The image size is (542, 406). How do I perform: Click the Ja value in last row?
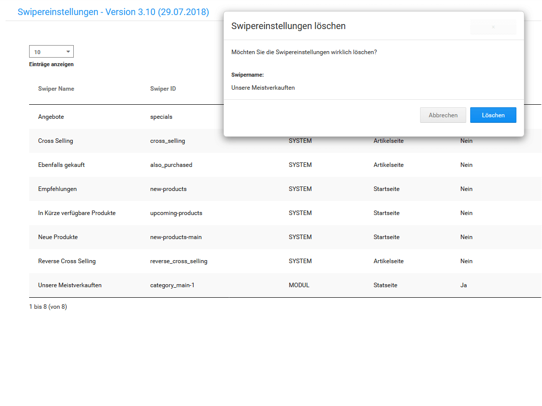[464, 285]
